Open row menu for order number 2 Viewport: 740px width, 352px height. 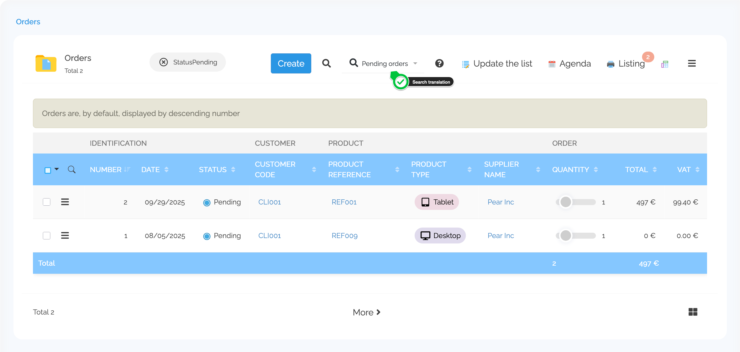coord(65,202)
